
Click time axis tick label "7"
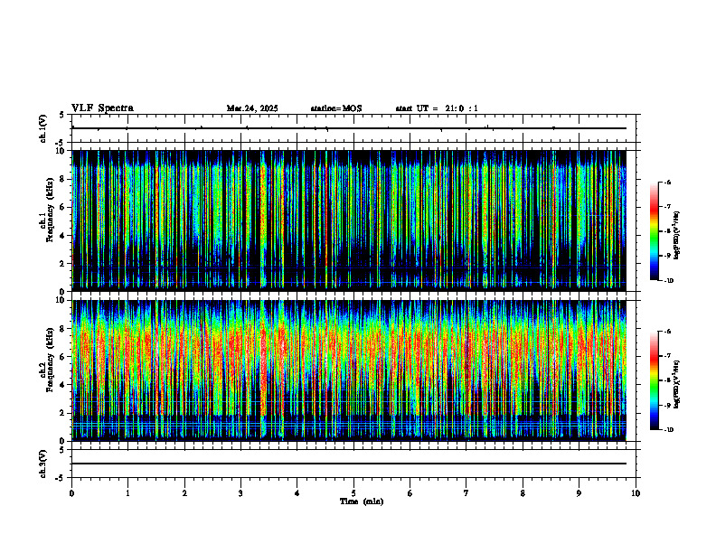[466, 493]
